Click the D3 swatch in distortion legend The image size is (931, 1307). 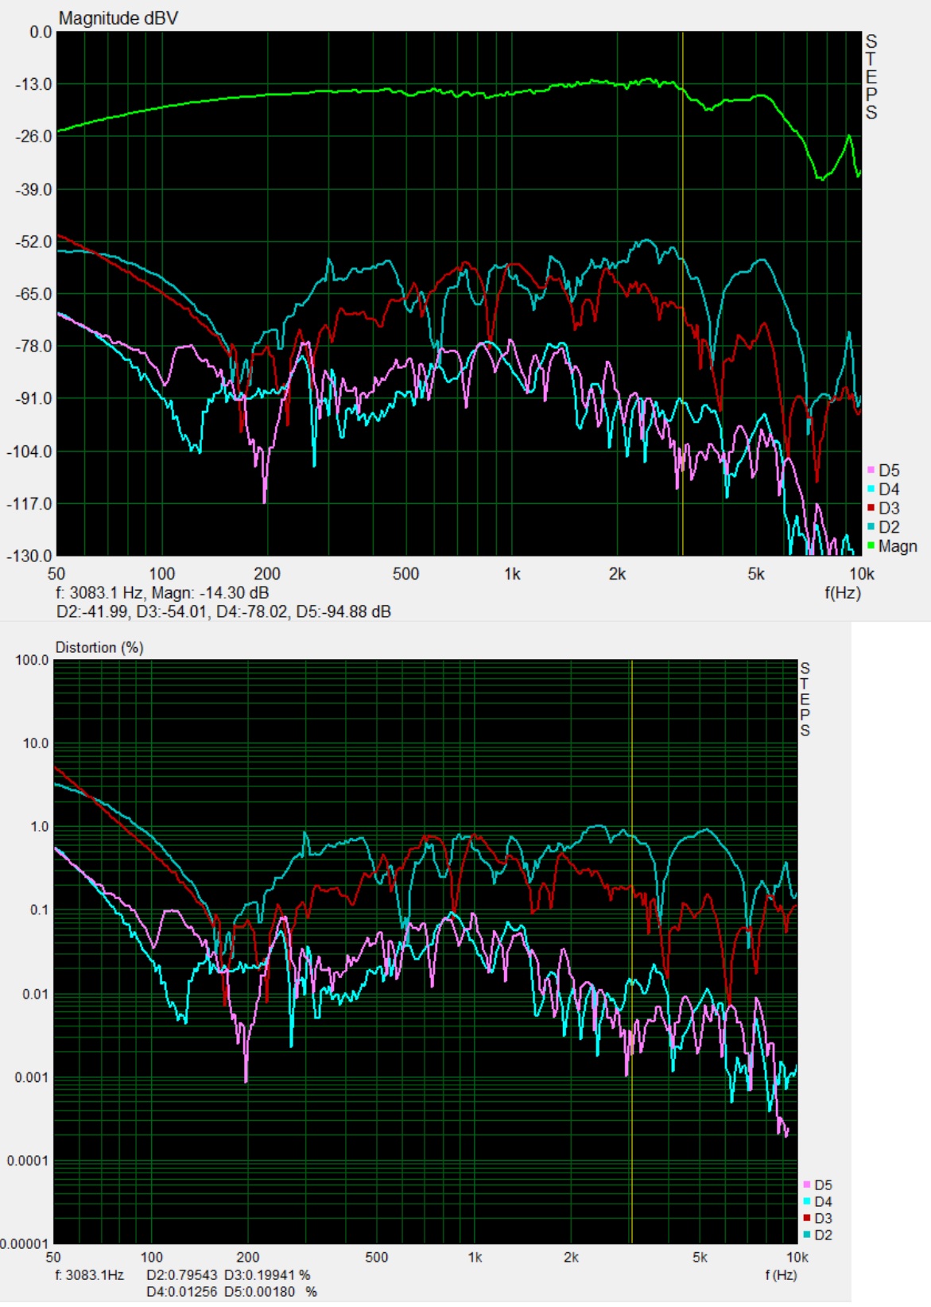click(x=807, y=1219)
